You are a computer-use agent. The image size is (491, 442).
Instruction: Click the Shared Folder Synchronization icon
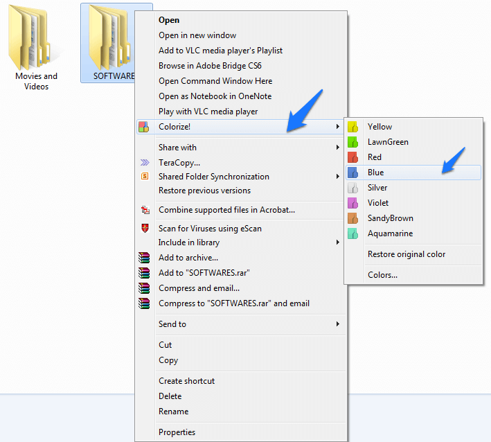[145, 176]
